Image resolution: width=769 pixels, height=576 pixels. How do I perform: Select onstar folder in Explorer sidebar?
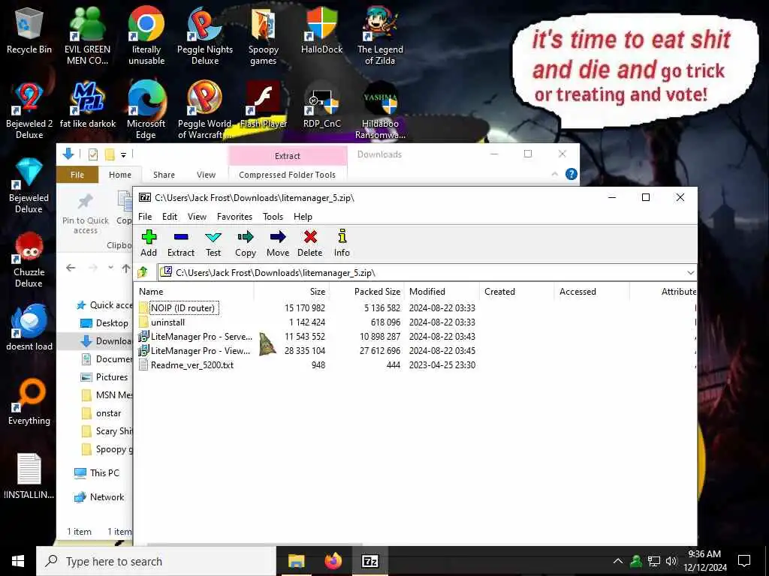tap(102, 413)
